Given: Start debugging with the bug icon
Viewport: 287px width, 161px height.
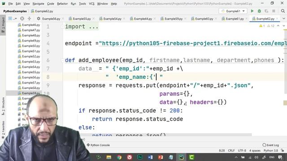Looking at the screenshot, I should pos(259,11).
